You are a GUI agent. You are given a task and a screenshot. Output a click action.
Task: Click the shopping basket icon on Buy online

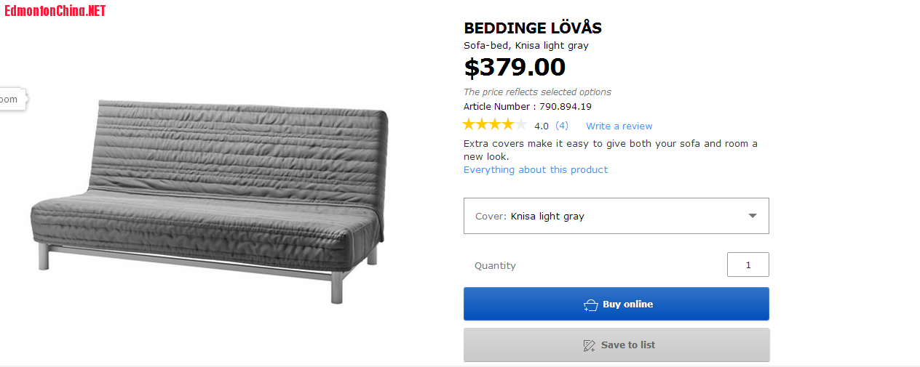[x=590, y=305]
